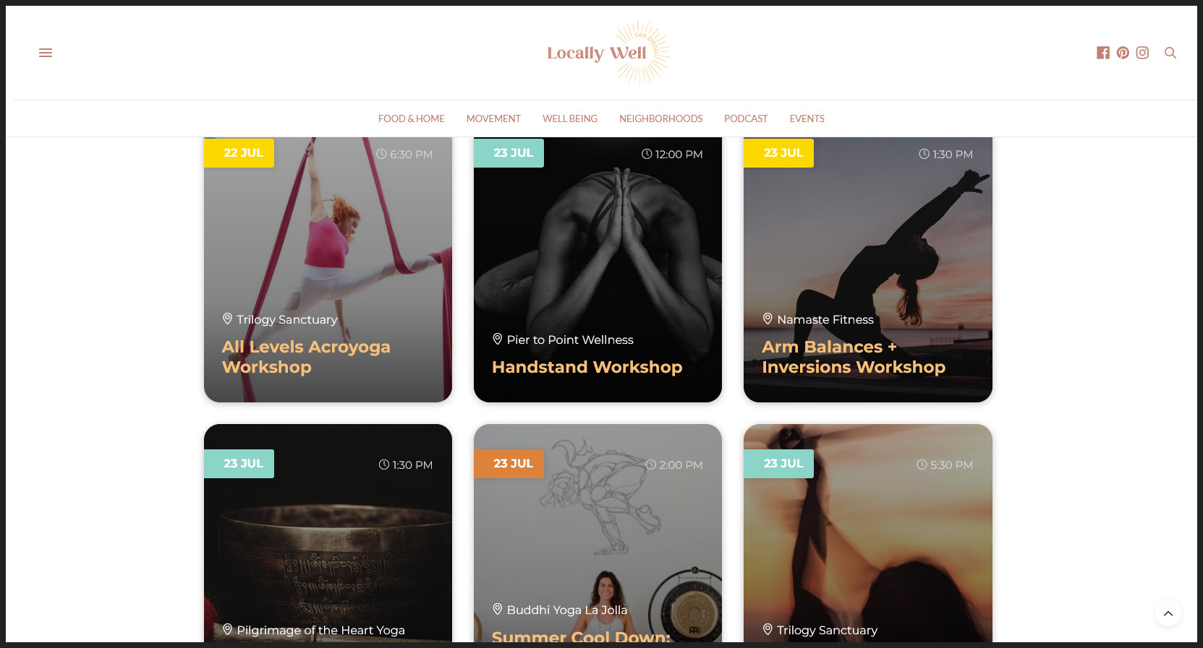
Task: Open the Handstand Workshop event title
Action: tap(587, 367)
